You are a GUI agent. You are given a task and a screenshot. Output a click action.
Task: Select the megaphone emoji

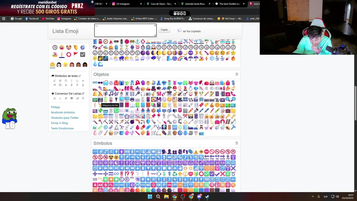click(x=228, y=88)
